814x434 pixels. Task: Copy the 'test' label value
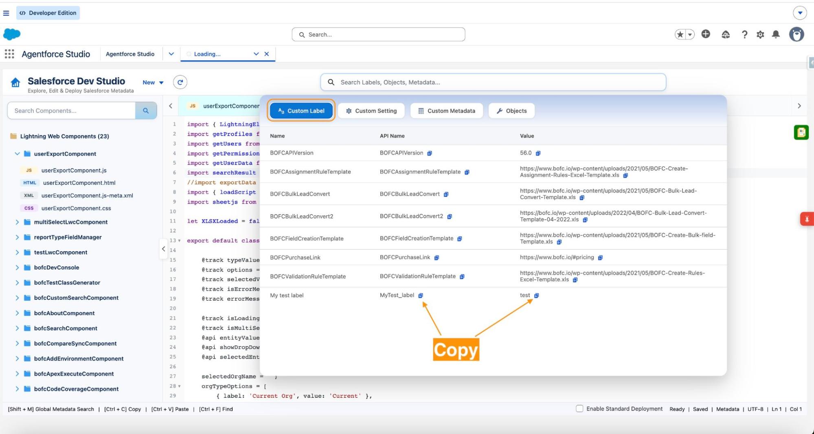pos(536,296)
